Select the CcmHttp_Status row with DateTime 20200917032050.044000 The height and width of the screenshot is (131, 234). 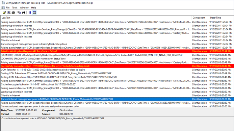point(117,81)
